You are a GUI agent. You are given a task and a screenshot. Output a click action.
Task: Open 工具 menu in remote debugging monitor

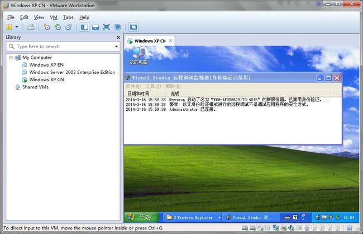tap(153, 86)
